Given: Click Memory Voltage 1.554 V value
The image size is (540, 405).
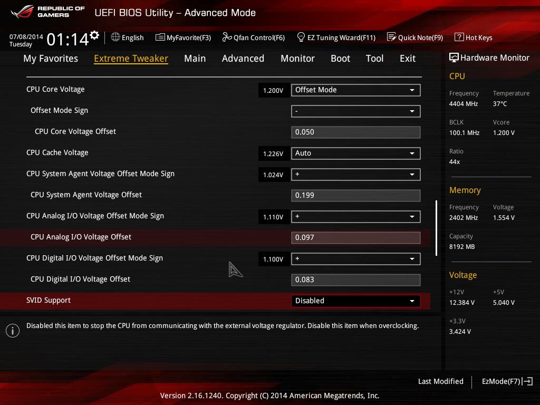Looking at the screenshot, I should pos(504,218).
